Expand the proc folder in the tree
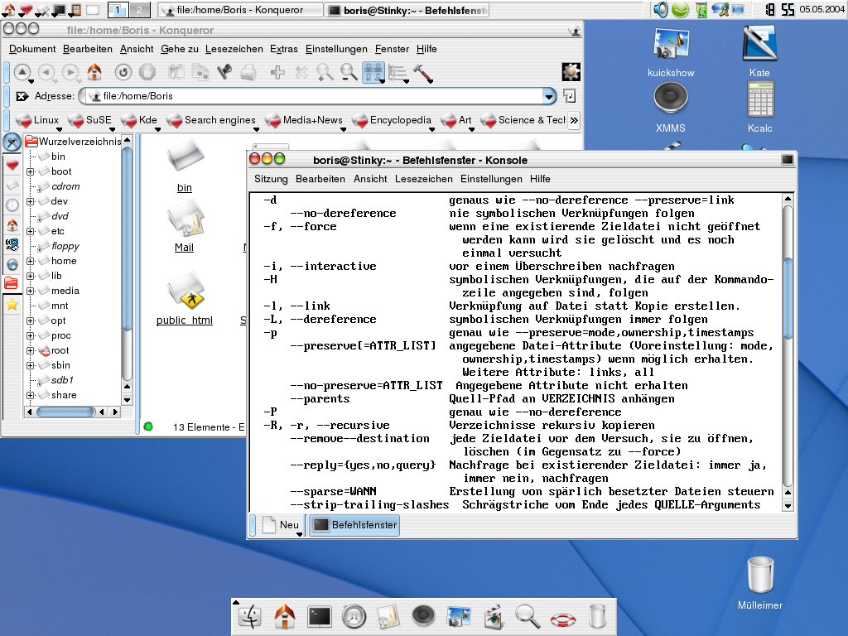Image resolution: width=848 pixels, height=636 pixels. tap(31, 335)
